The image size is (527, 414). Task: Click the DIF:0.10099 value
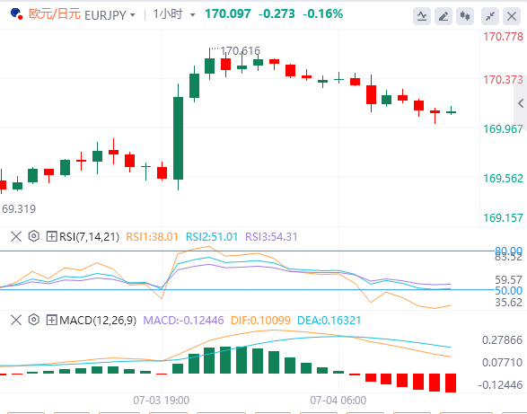tap(260, 321)
